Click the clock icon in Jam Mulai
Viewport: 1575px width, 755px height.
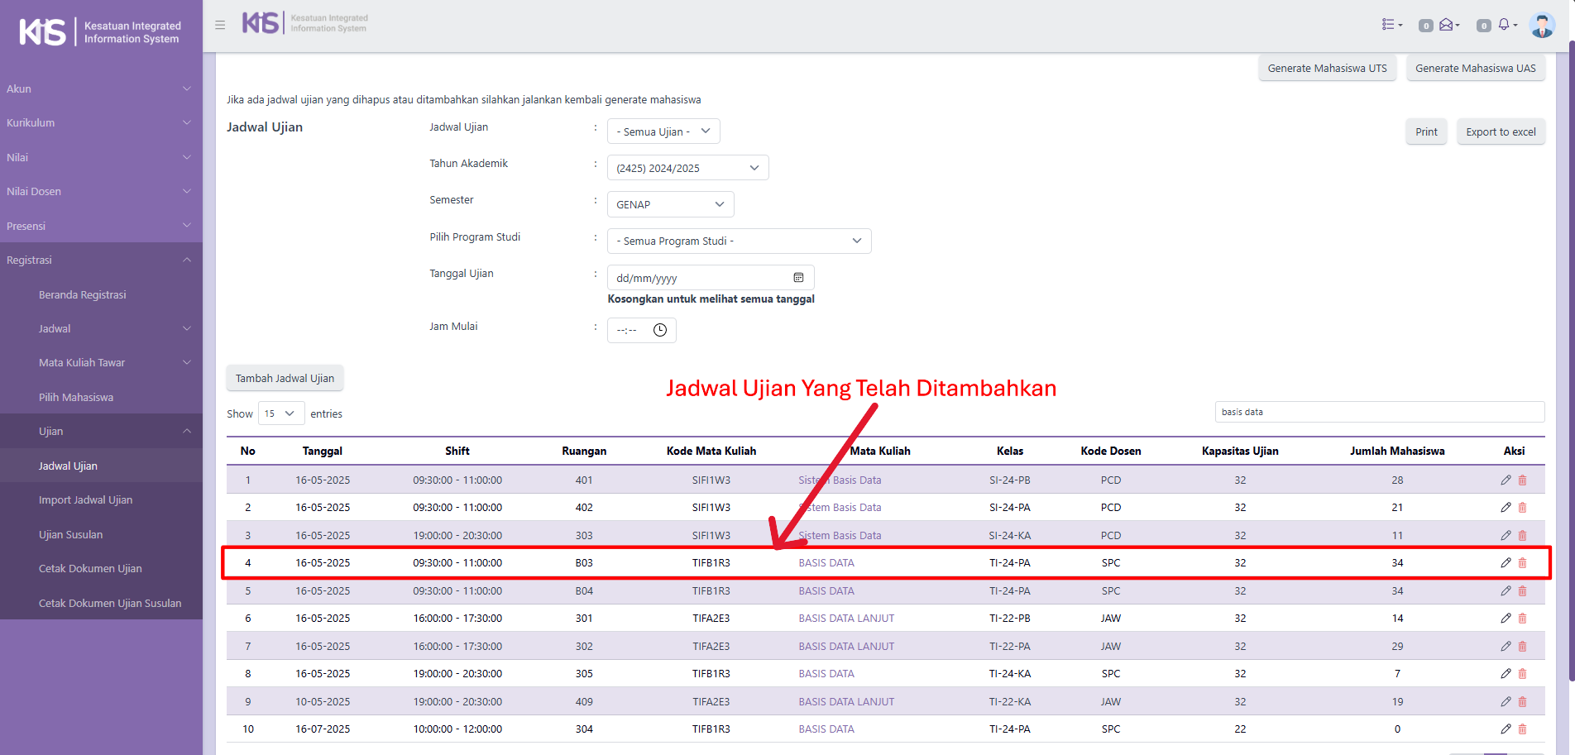tap(660, 330)
